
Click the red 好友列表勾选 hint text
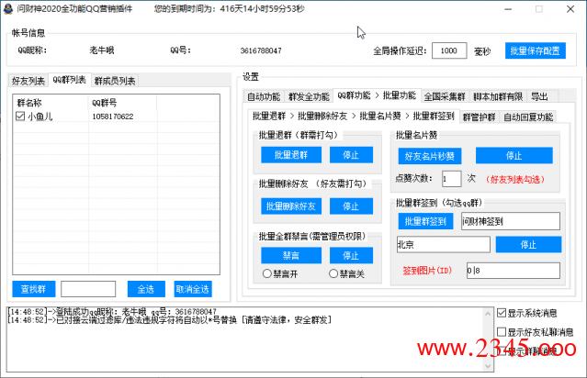(x=515, y=180)
